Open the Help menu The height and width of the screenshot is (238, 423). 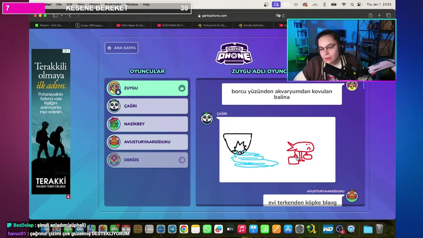tap(146, 5)
